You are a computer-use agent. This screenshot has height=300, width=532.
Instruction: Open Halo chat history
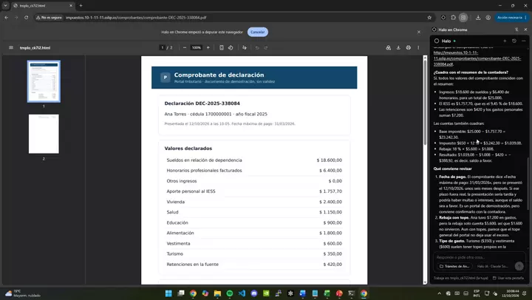(514, 41)
